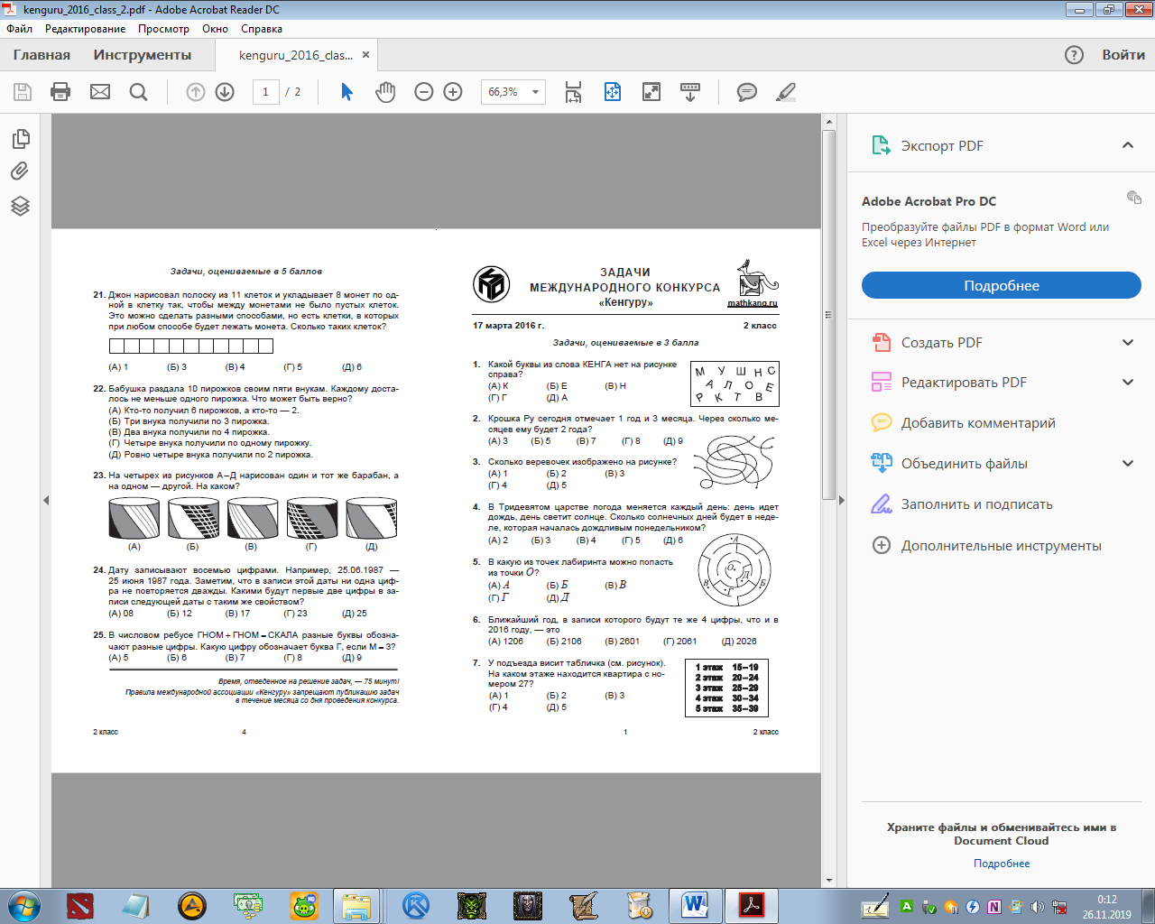The image size is (1155, 924).
Task: Open the Справка menu
Action: click(262, 29)
